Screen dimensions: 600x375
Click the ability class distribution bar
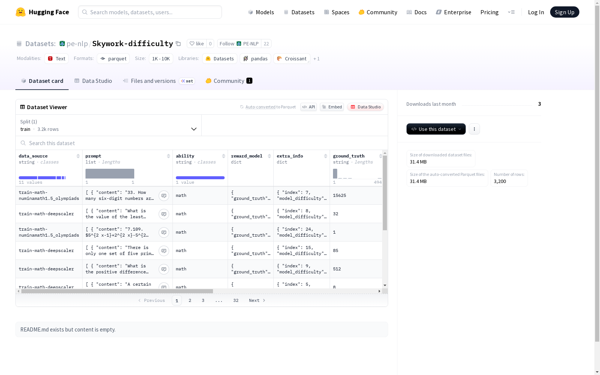coord(200,178)
